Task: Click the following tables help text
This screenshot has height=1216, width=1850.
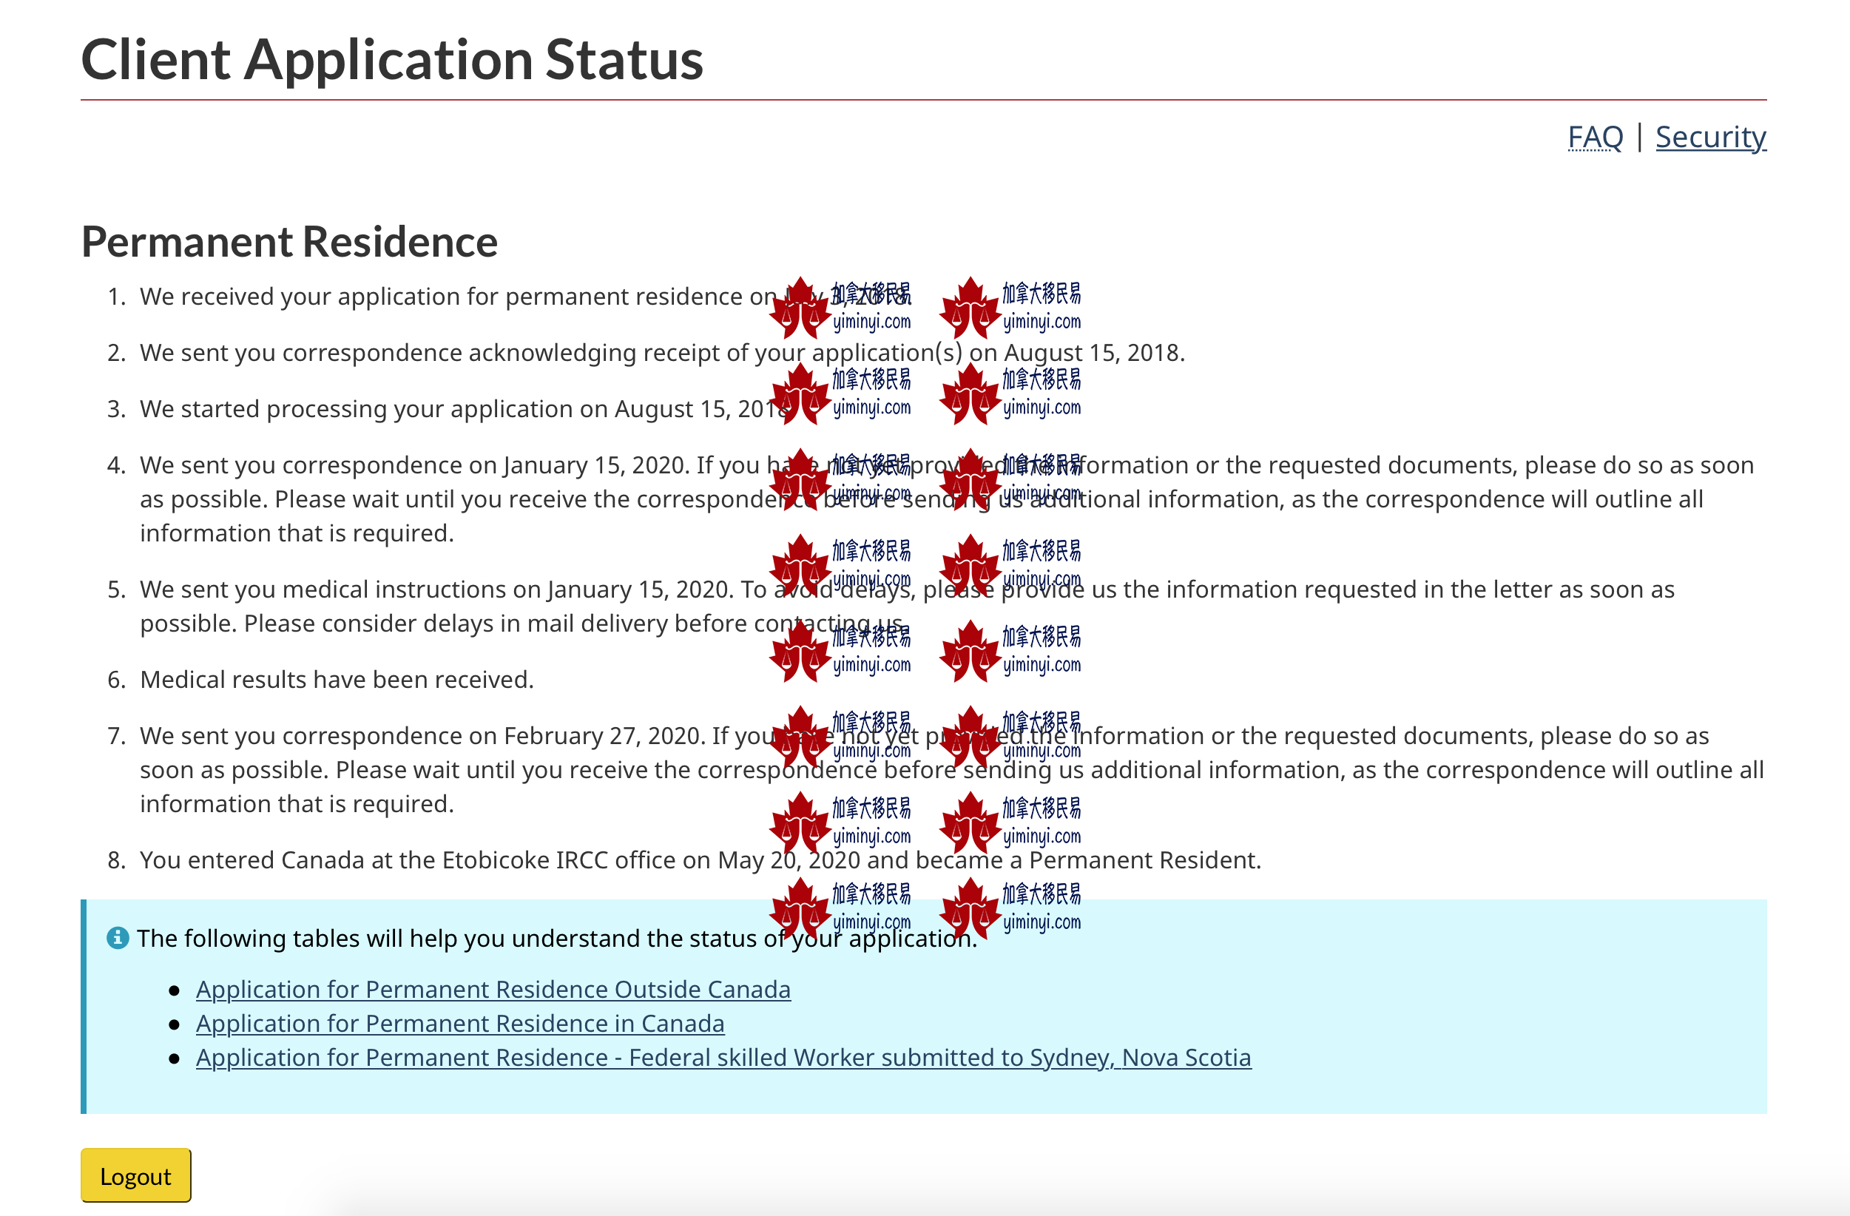Action: point(467,939)
